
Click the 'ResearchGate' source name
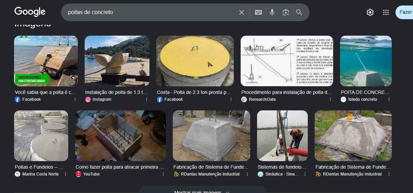click(262, 99)
